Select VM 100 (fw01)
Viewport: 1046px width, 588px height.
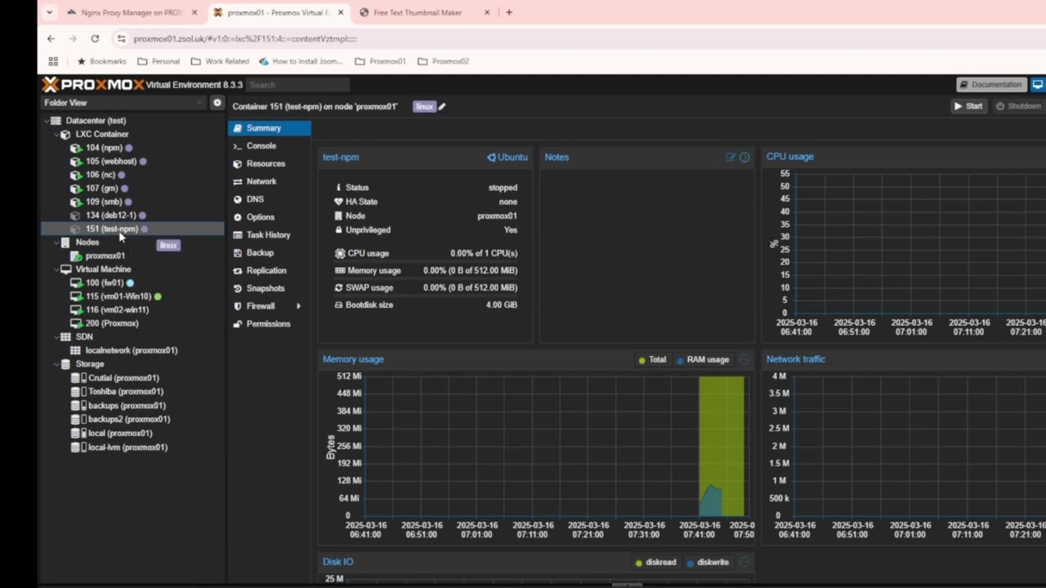[x=104, y=283]
